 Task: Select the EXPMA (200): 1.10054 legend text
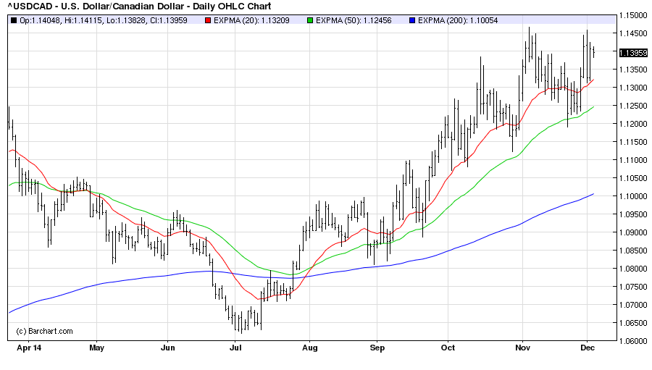(x=458, y=20)
